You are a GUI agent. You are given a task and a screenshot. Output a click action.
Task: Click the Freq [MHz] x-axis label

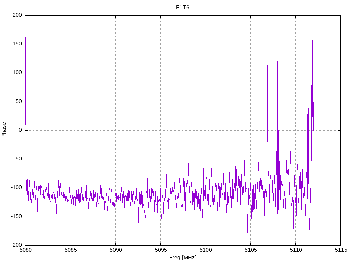[183, 258]
